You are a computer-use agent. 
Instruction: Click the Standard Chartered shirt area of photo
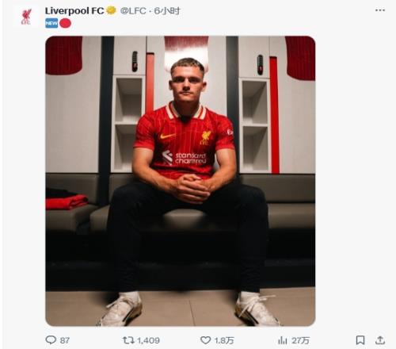point(184,158)
